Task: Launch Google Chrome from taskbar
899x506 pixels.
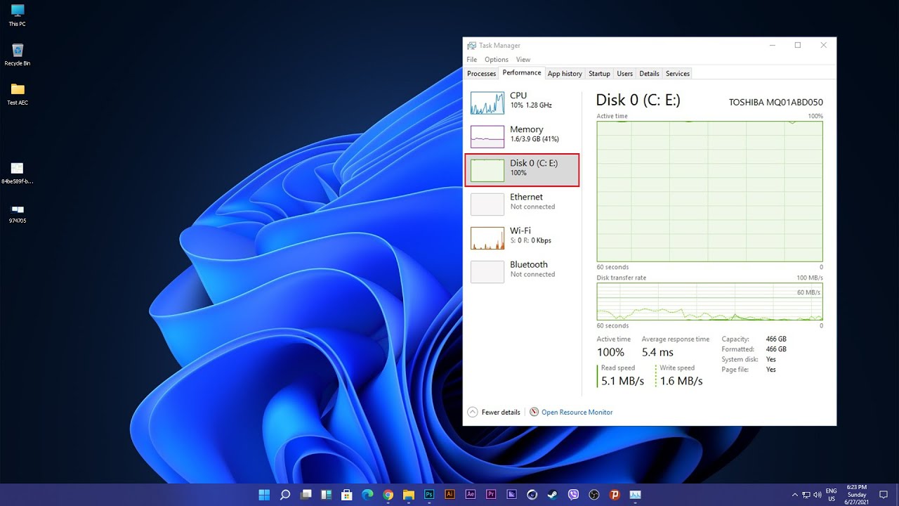Action: click(388, 495)
